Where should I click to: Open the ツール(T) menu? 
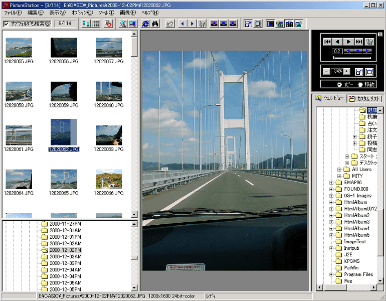(106, 13)
